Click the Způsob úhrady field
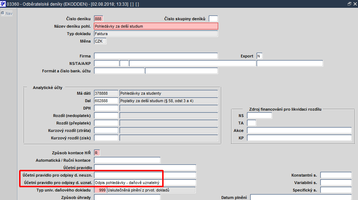Image resolution: width=358 pixels, height=200 pixels. pyautogui.click(x=127, y=198)
